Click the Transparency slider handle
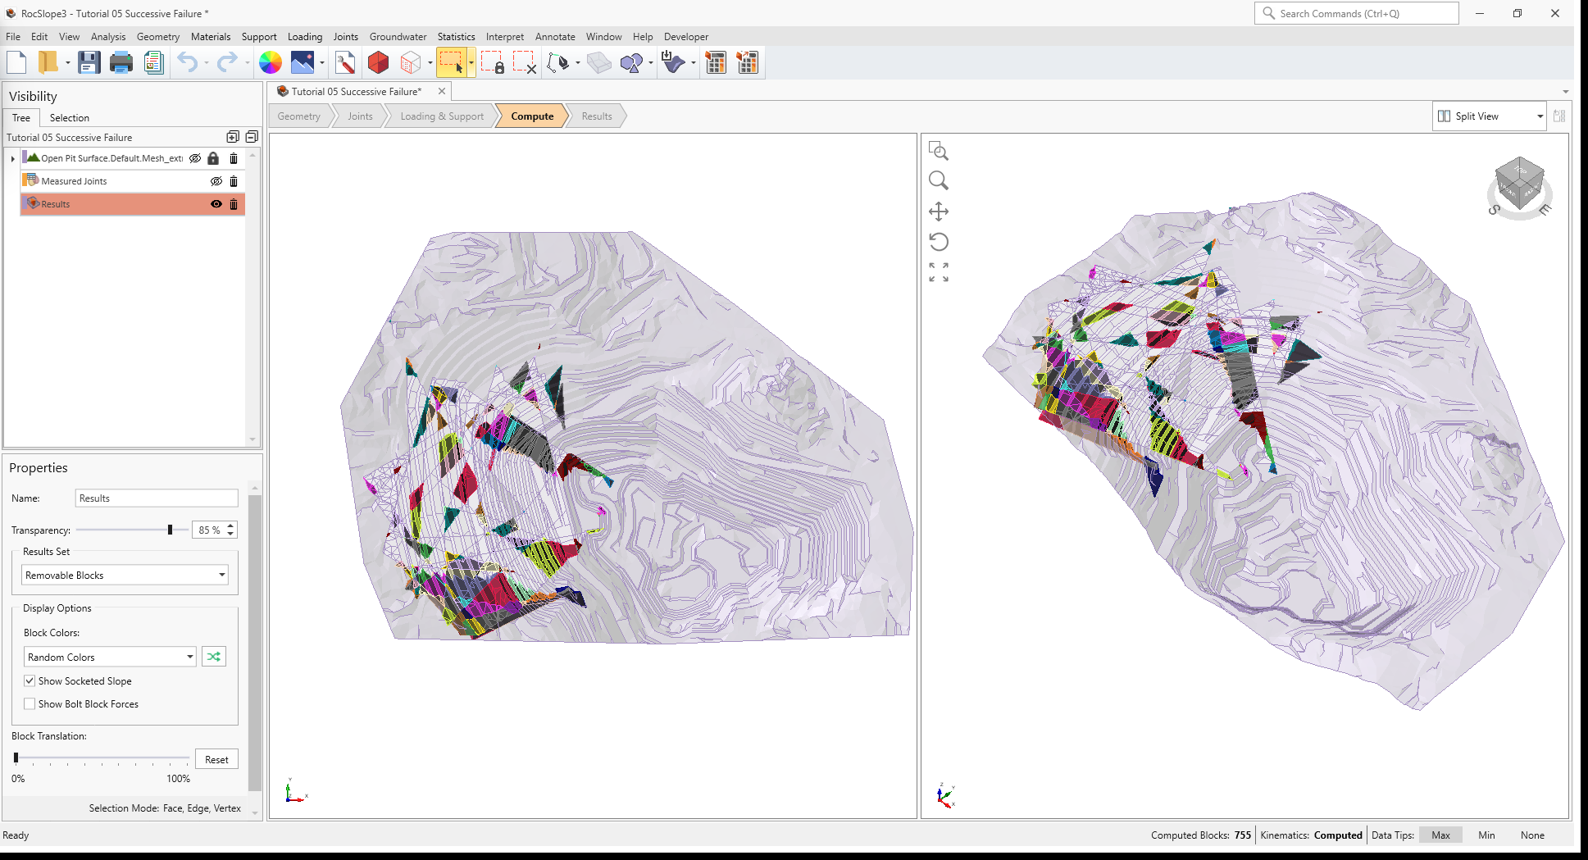Image resolution: width=1588 pixels, height=860 pixels. click(x=170, y=530)
